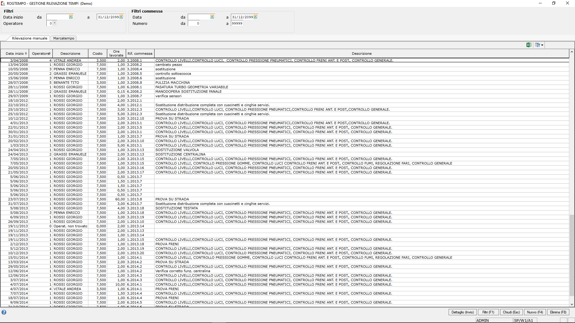The height and width of the screenshot is (323, 575).
Task: Click the Costo column header
Action: click(97, 54)
